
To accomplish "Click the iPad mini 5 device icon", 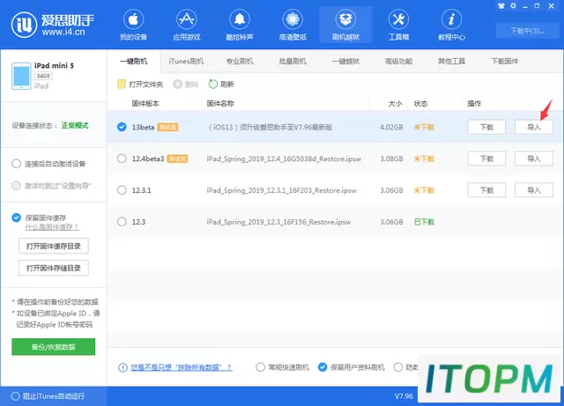I will click(21, 77).
